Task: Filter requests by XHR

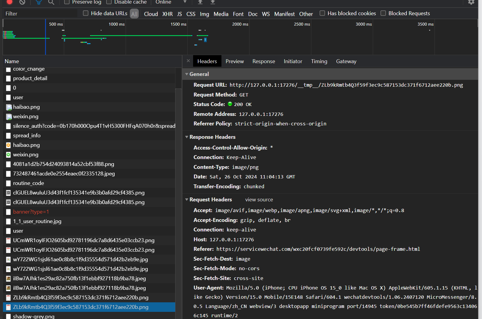Action: [x=167, y=14]
